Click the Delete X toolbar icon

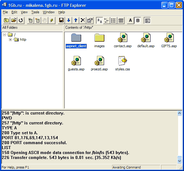[x=83, y=20]
